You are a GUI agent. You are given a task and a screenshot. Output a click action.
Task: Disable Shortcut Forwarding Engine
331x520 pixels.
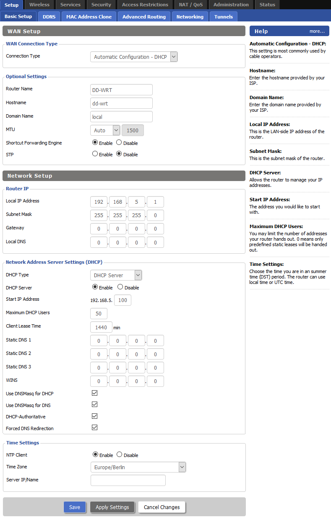119,143
